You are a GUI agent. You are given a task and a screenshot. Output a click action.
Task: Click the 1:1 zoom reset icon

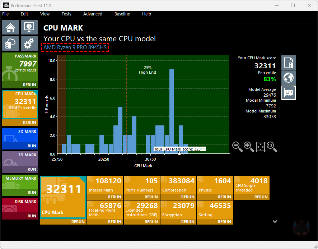(272, 147)
